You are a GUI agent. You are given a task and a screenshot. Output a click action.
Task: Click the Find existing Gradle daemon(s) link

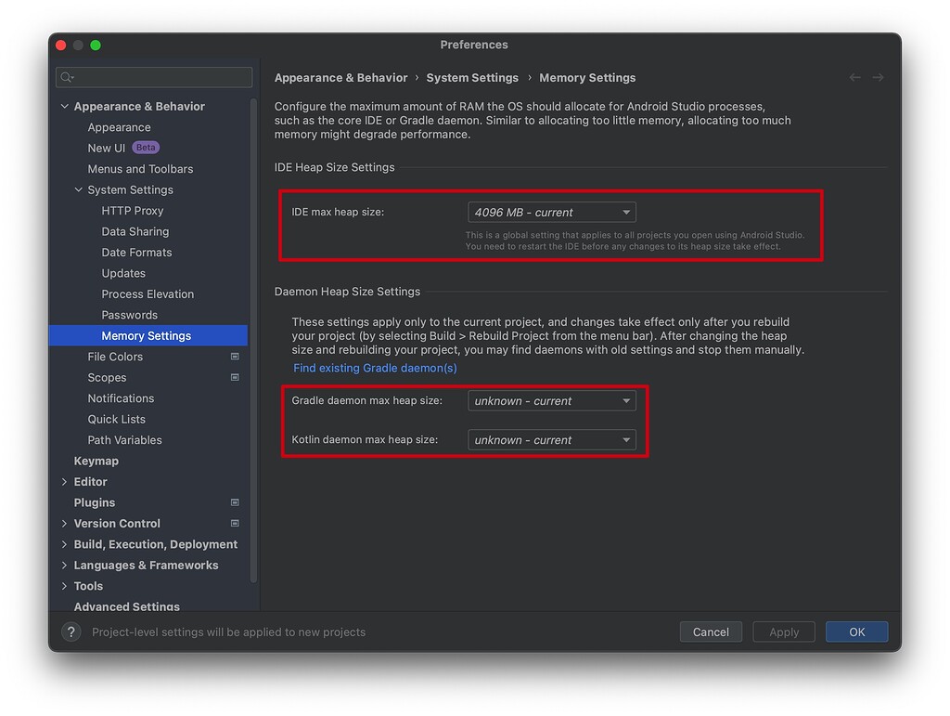(374, 368)
